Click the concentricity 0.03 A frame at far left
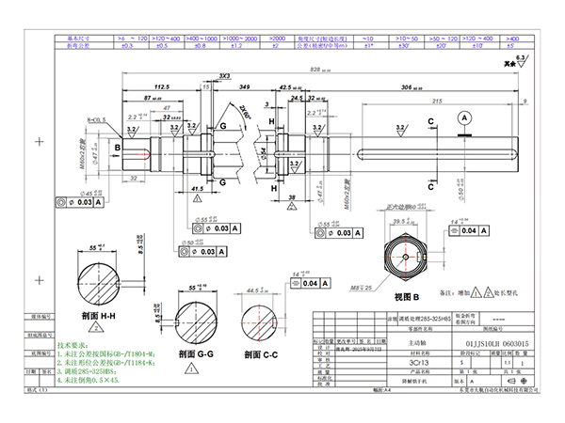565x423 pixels. [79, 202]
